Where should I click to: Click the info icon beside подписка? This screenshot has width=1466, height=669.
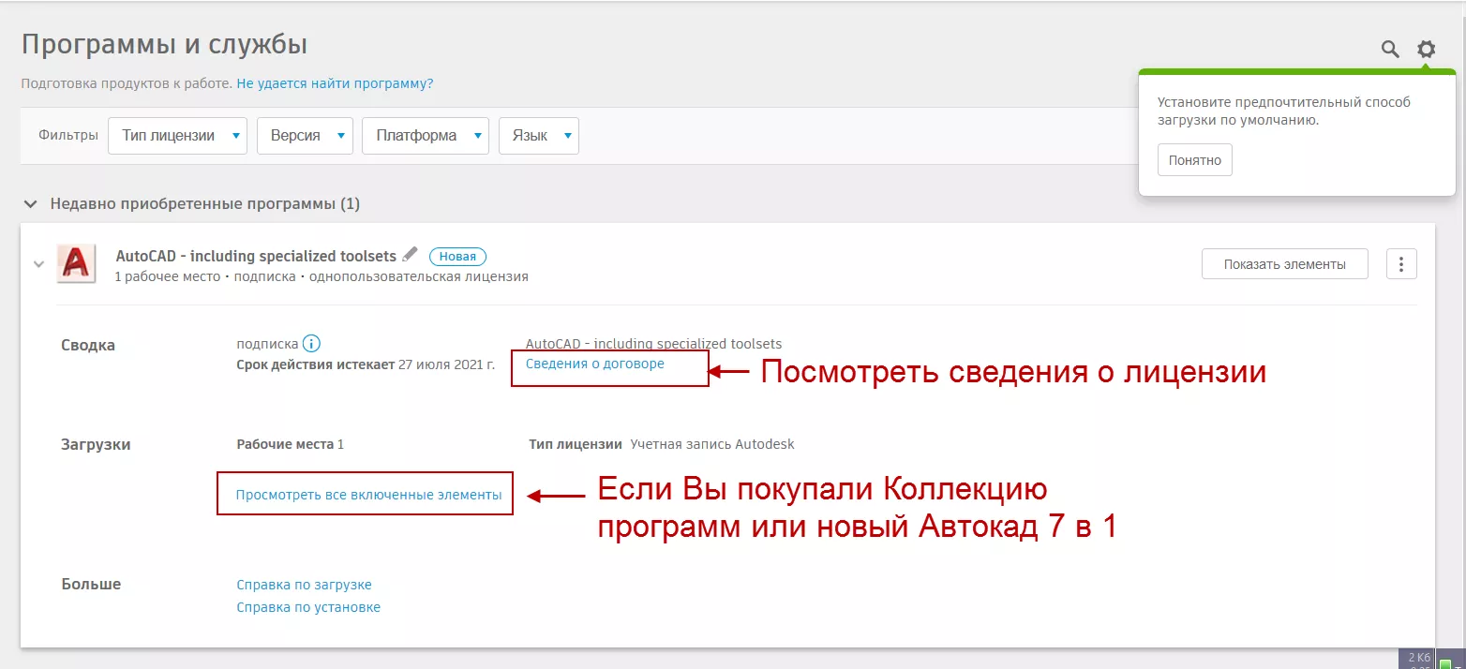tap(312, 344)
